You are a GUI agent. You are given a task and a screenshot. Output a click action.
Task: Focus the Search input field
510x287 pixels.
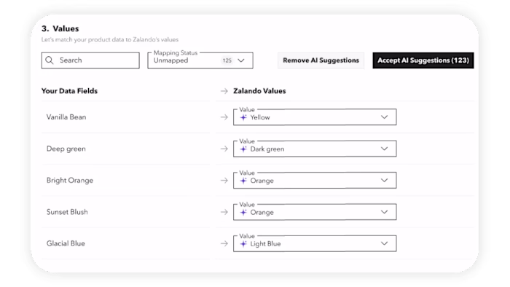coord(90,60)
